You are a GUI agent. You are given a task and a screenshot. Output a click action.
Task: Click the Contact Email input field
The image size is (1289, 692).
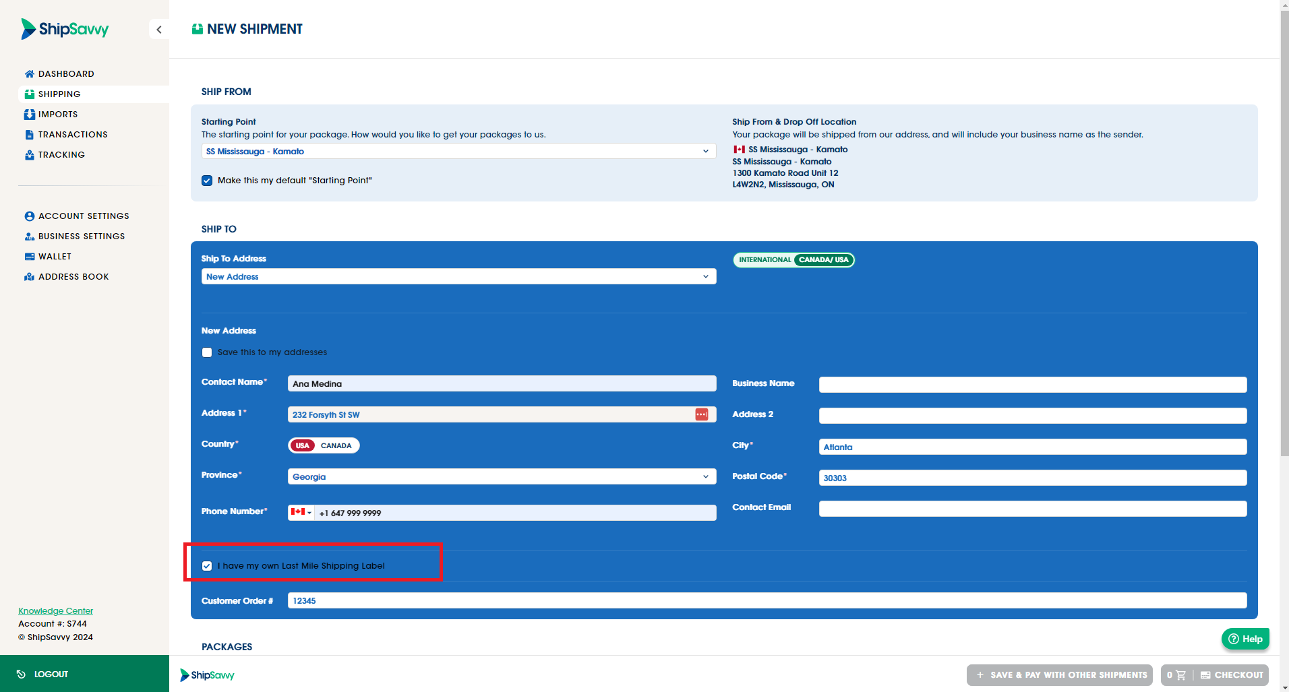[1033, 509]
